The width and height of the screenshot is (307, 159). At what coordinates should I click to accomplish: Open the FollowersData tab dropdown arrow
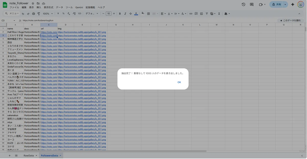click(61, 156)
